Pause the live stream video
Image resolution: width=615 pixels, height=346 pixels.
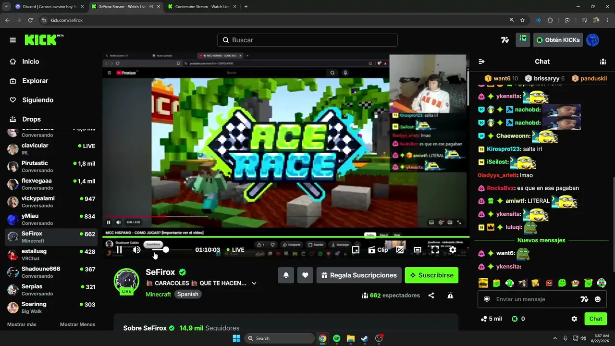coord(119,250)
